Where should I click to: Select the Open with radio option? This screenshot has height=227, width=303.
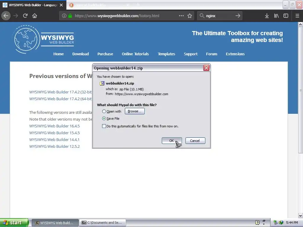(104, 111)
